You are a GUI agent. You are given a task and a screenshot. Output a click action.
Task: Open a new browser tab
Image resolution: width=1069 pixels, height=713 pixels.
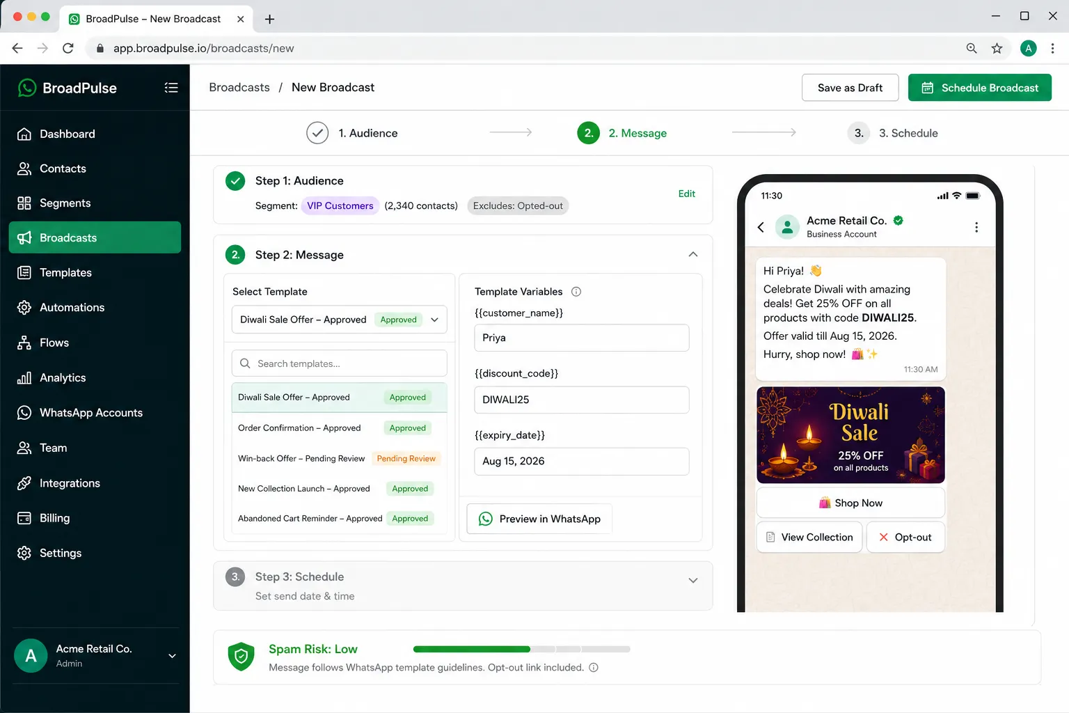click(x=269, y=19)
